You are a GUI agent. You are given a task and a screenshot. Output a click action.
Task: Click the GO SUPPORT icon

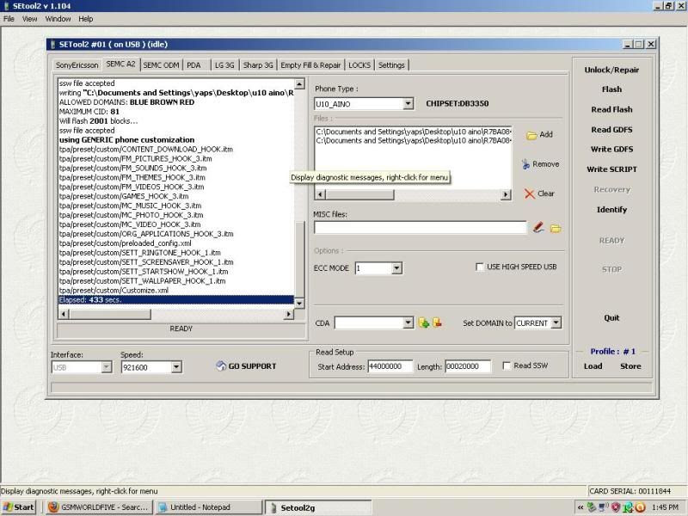[x=221, y=366]
